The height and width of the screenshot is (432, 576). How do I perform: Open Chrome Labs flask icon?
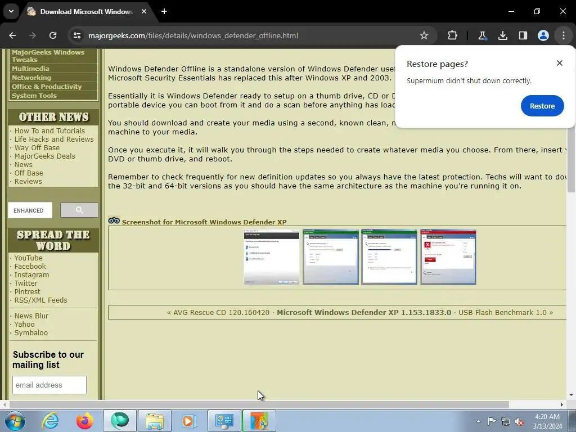click(482, 35)
